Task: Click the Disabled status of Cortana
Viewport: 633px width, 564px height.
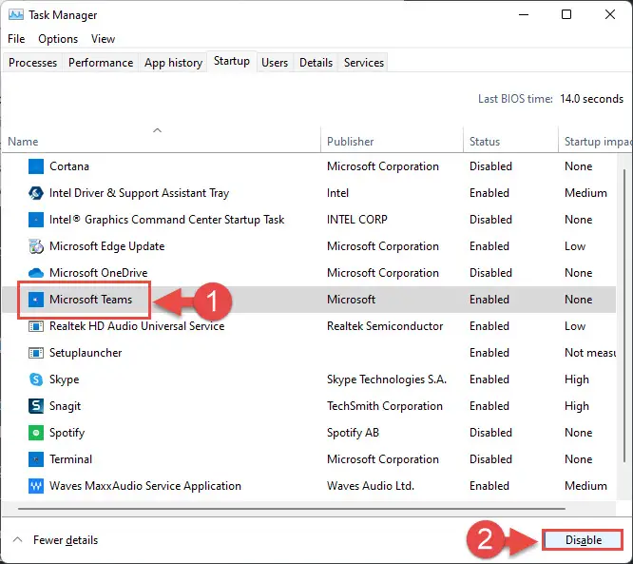Action: [490, 166]
